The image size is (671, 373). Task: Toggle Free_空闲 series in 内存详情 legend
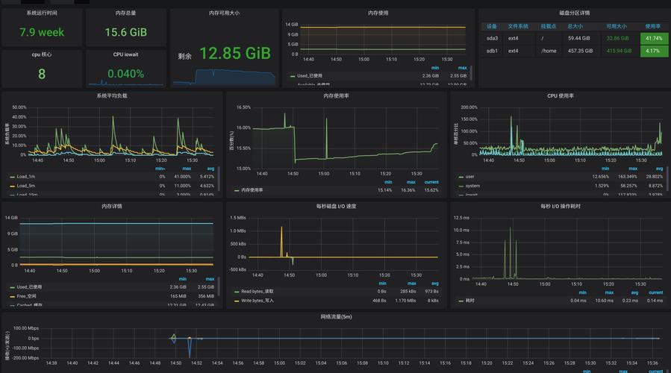tap(27, 296)
